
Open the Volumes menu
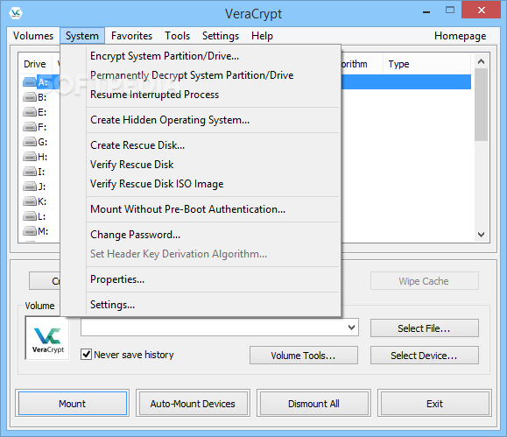(x=33, y=36)
